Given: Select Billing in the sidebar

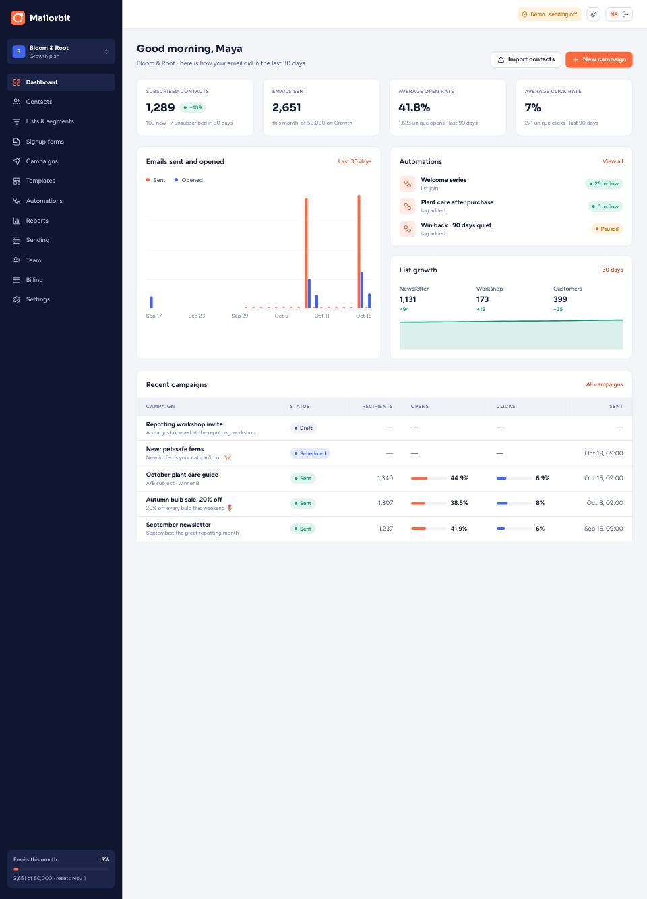Looking at the screenshot, I should (61, 280).
